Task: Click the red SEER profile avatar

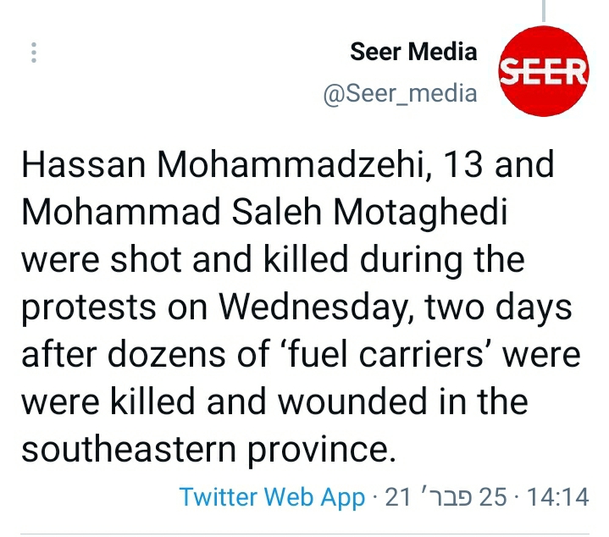Action: click(x=543, y=71)
